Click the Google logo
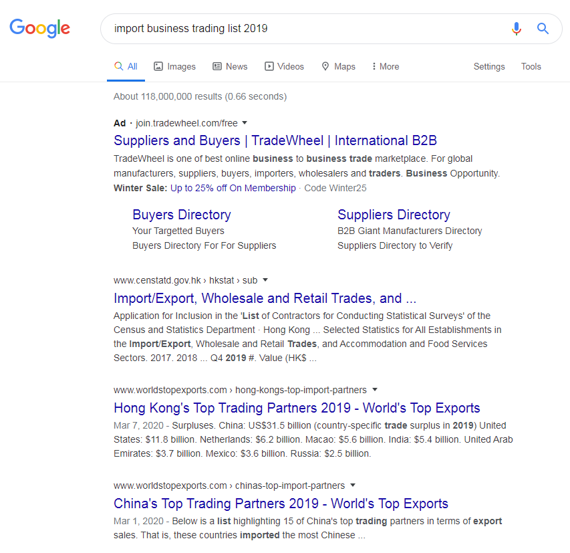The width and height of the screenshot is (570, 553). point(39,28)
